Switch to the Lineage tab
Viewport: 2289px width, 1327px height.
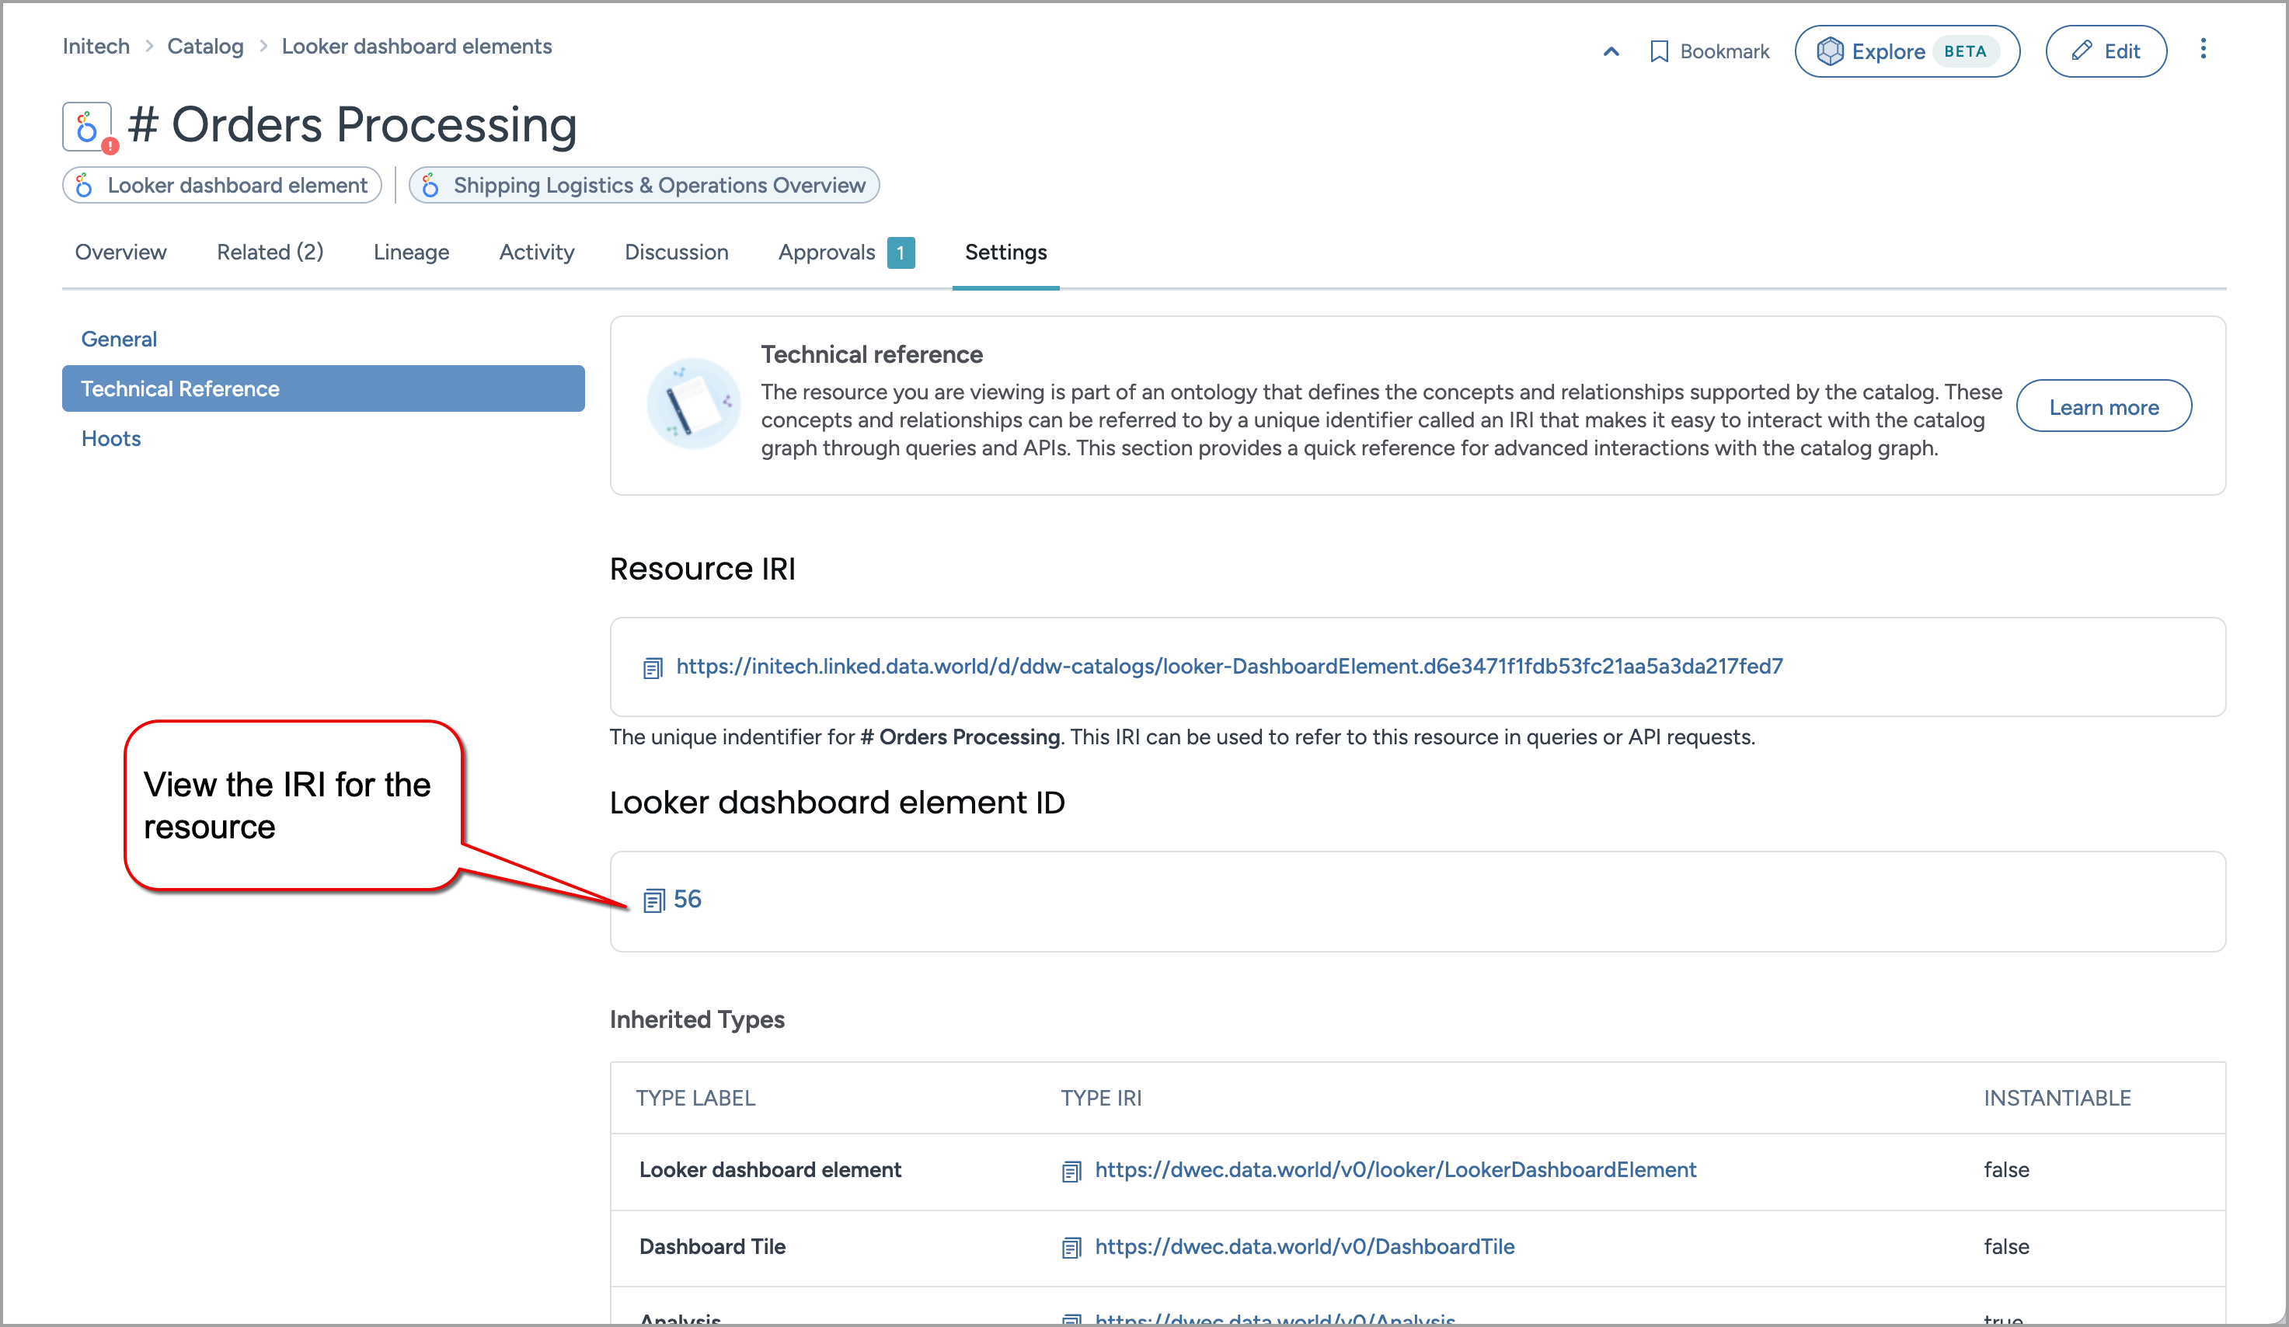(x=410, y=253)
